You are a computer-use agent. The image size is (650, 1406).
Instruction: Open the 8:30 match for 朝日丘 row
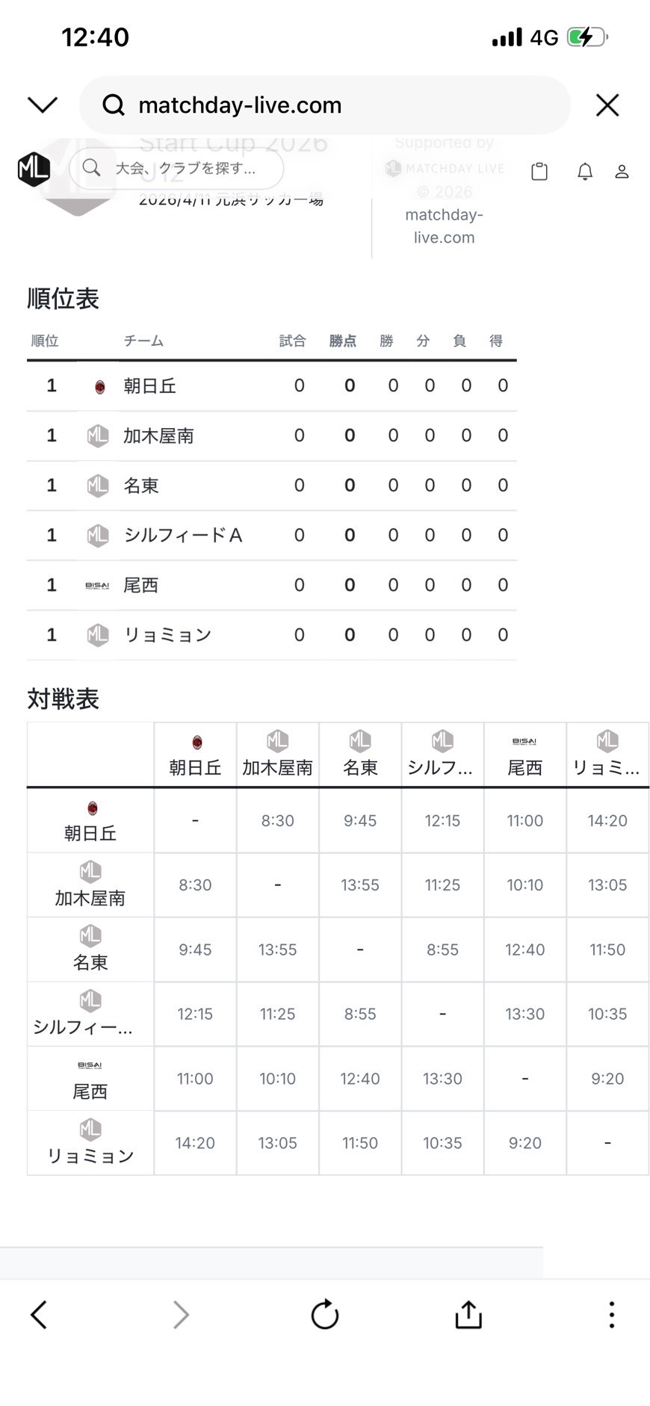click(277, 820)
